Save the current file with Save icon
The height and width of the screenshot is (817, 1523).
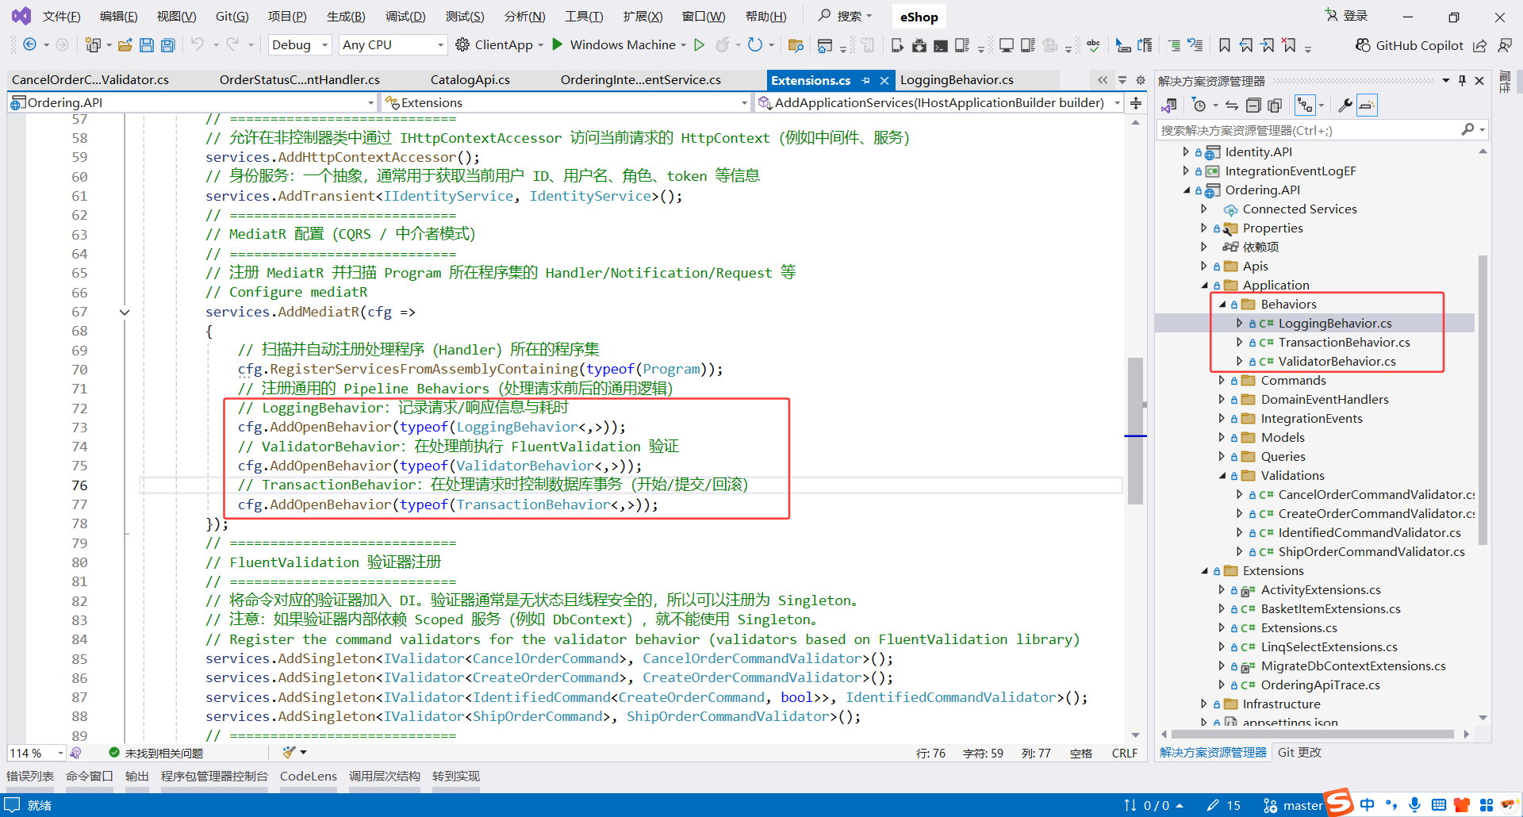coord(147,45)
